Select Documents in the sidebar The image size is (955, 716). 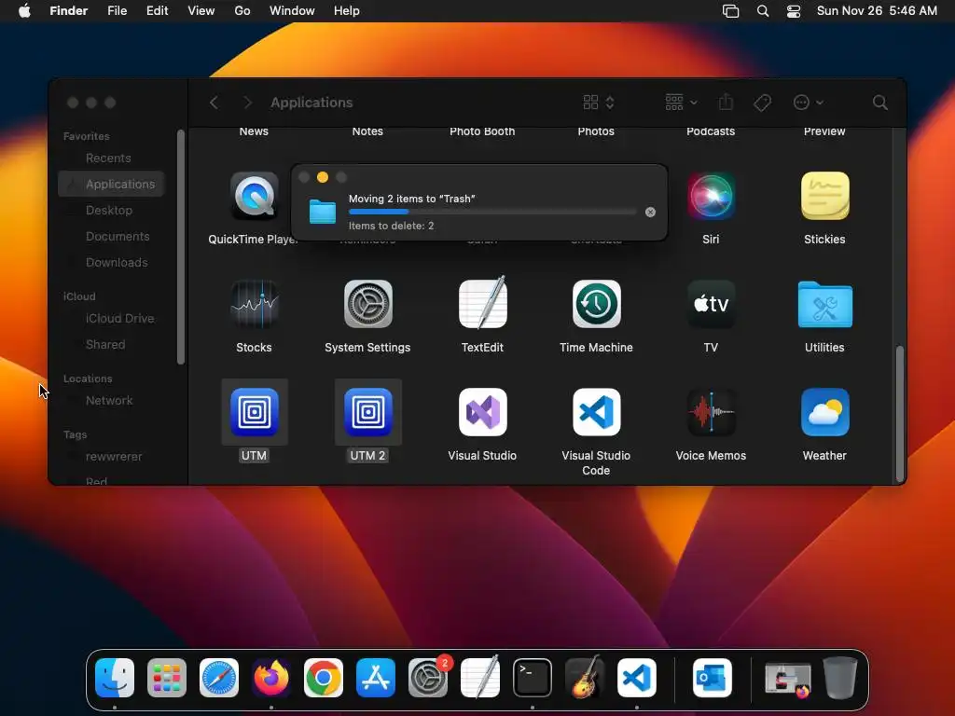pyautogui.click(x=112, y=236)
